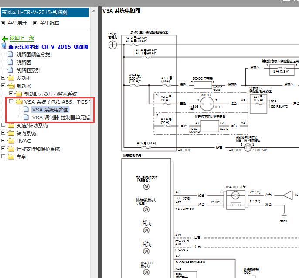Collapse the 制动器 tree node
Screen dimensions: 299x278
3,85
